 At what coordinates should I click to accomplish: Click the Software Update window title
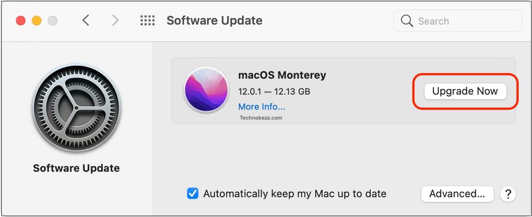pyautogui.click(x=215, y=21)
